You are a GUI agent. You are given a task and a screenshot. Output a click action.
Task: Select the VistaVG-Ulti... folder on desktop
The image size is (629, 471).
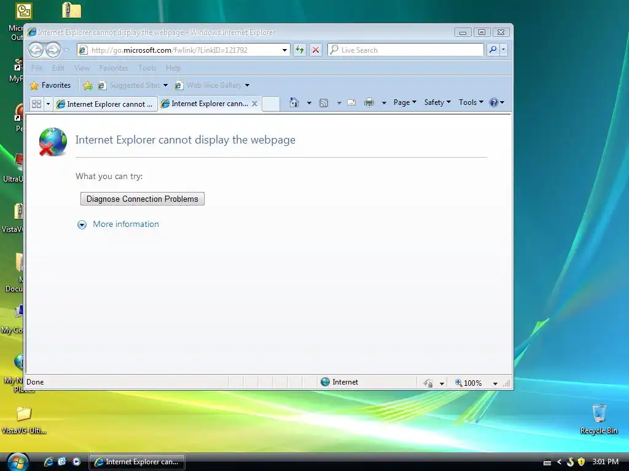[x=24, y=420]
